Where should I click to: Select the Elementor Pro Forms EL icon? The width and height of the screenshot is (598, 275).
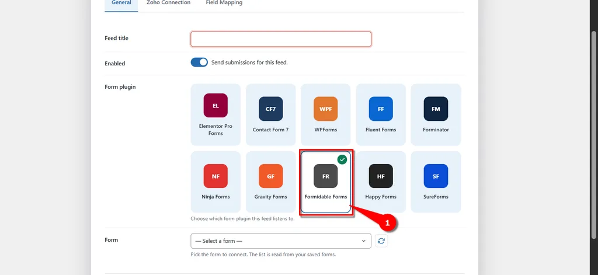[215, 105]
